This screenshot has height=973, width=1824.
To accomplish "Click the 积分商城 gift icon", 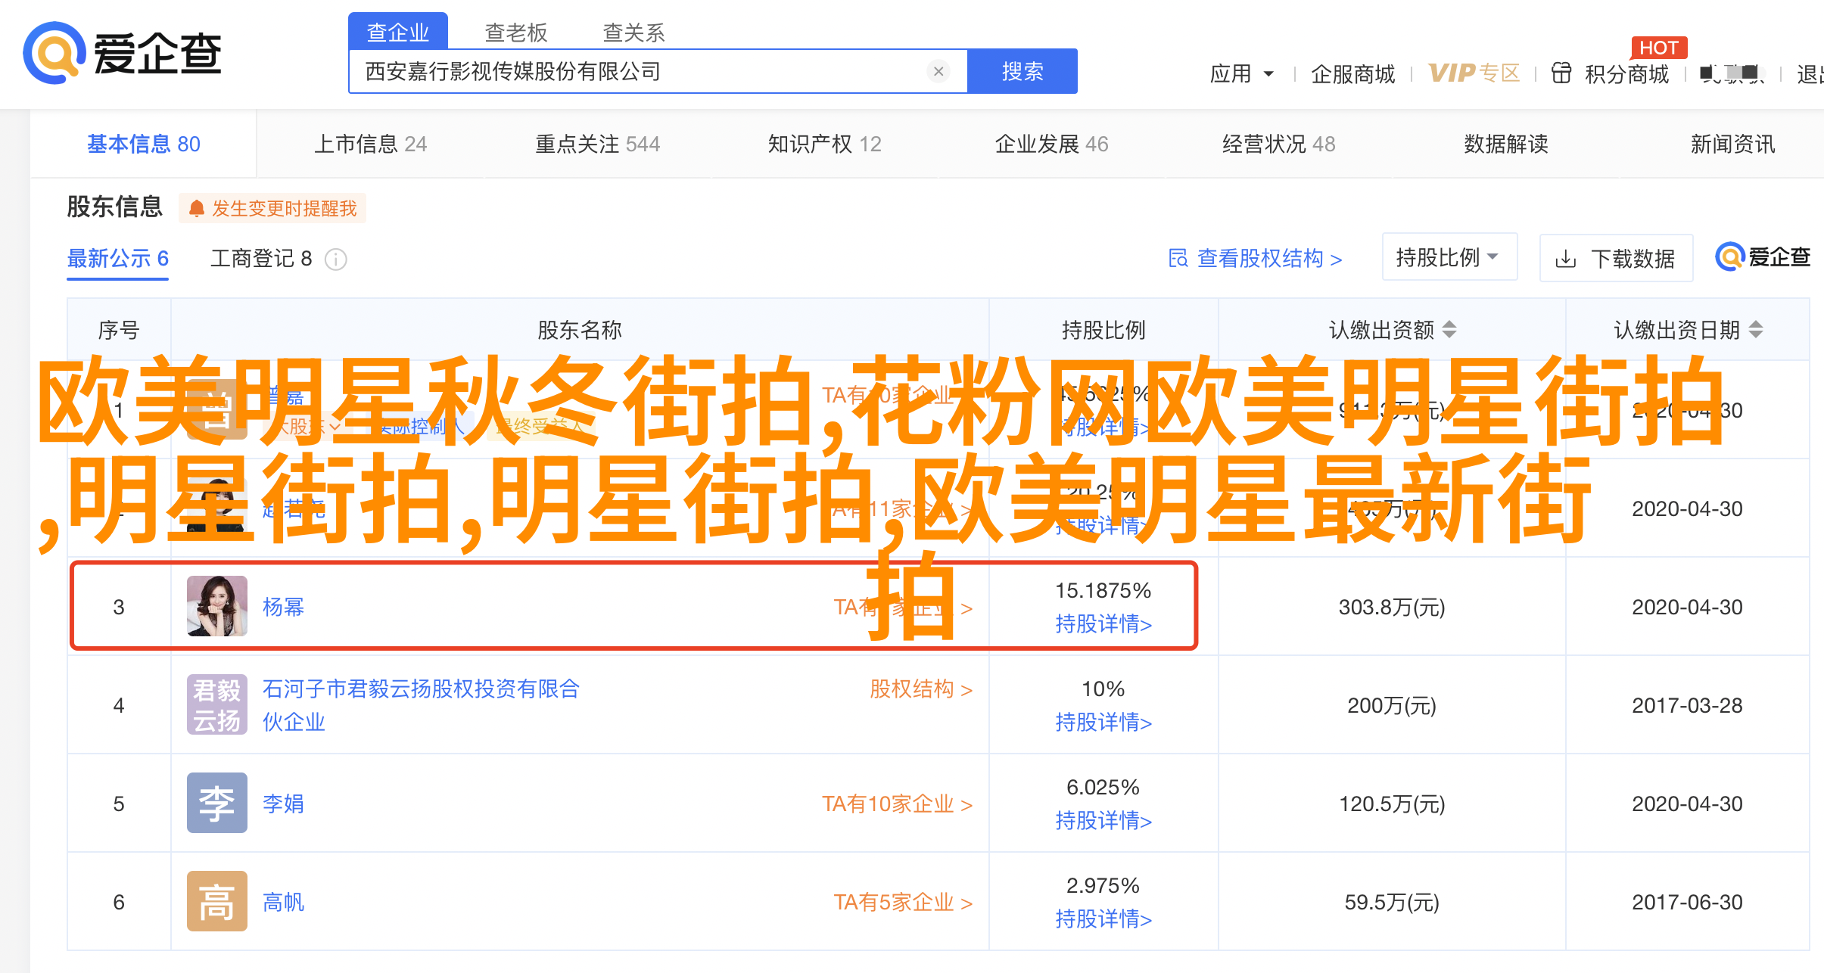I will coord(1561,73).
